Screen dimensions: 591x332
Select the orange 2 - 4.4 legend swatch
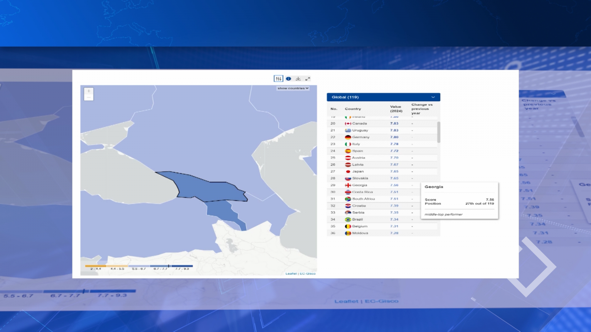point(96,266)
